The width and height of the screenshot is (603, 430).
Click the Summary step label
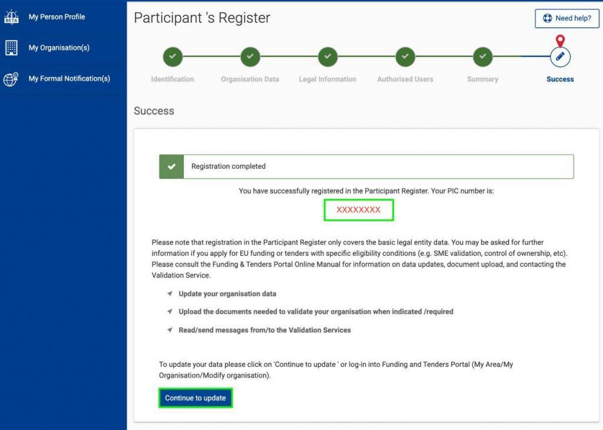[483, 79]
